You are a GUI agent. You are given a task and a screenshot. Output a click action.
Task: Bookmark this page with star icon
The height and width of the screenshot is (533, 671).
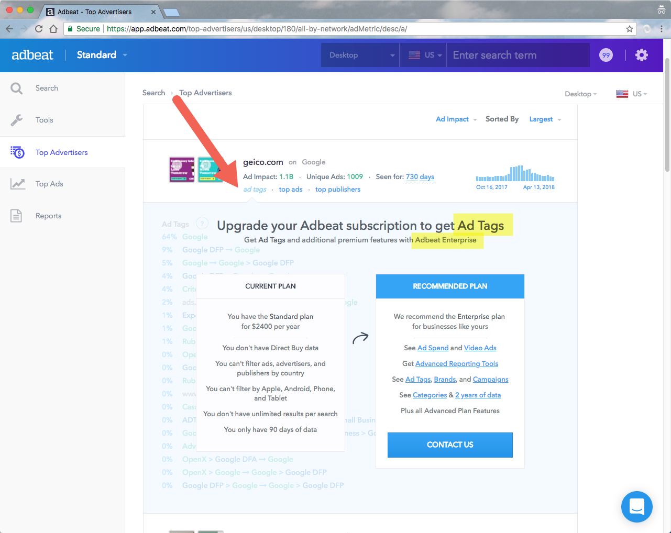(x=630, y=29)
